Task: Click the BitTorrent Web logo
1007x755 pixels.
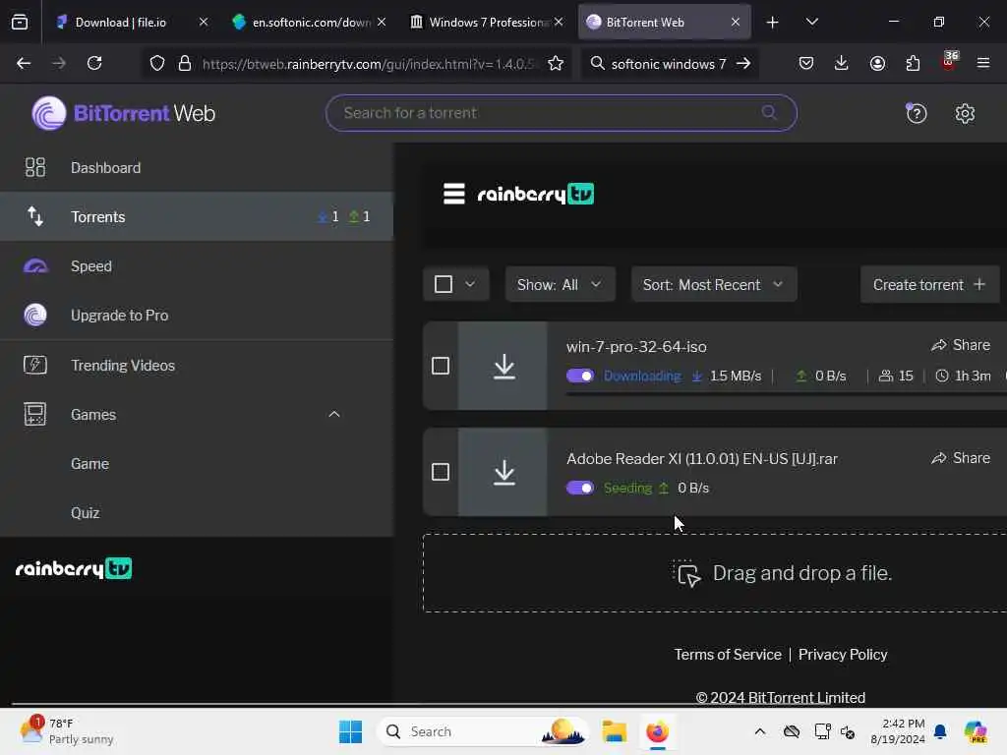Action: pyautogui.click(x=123, y=113)
